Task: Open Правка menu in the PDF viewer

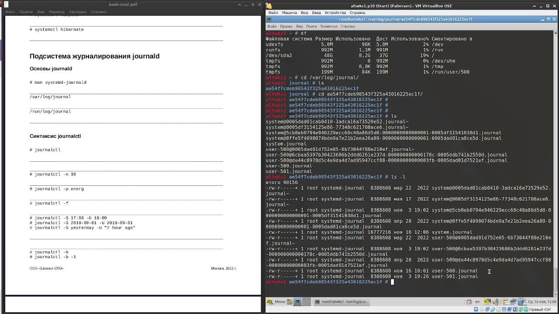Action: point(26,12)
